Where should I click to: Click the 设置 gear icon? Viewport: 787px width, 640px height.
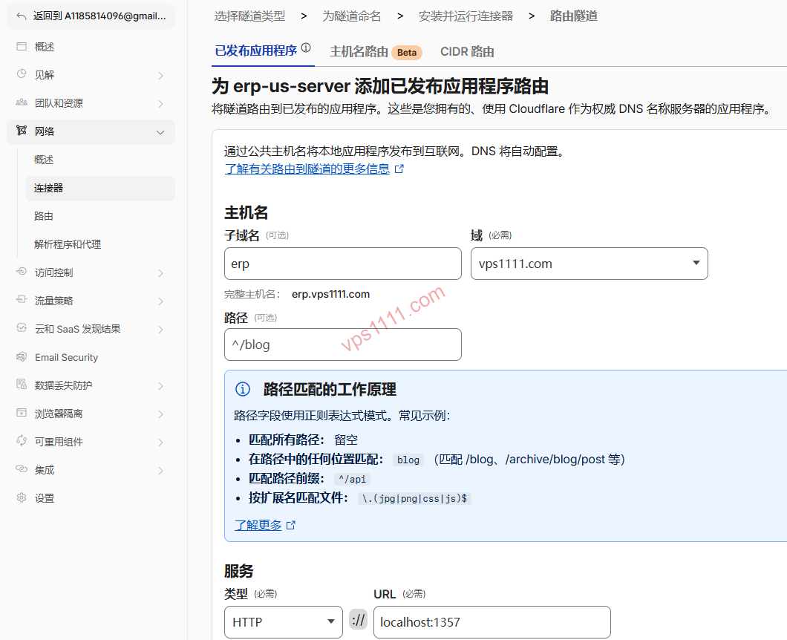(22, 497)
